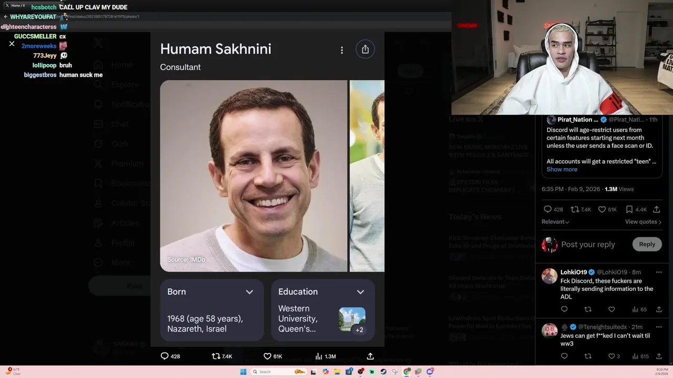
Task: Open the Teneightsuitedx avatar
Action: click(549, 331)
